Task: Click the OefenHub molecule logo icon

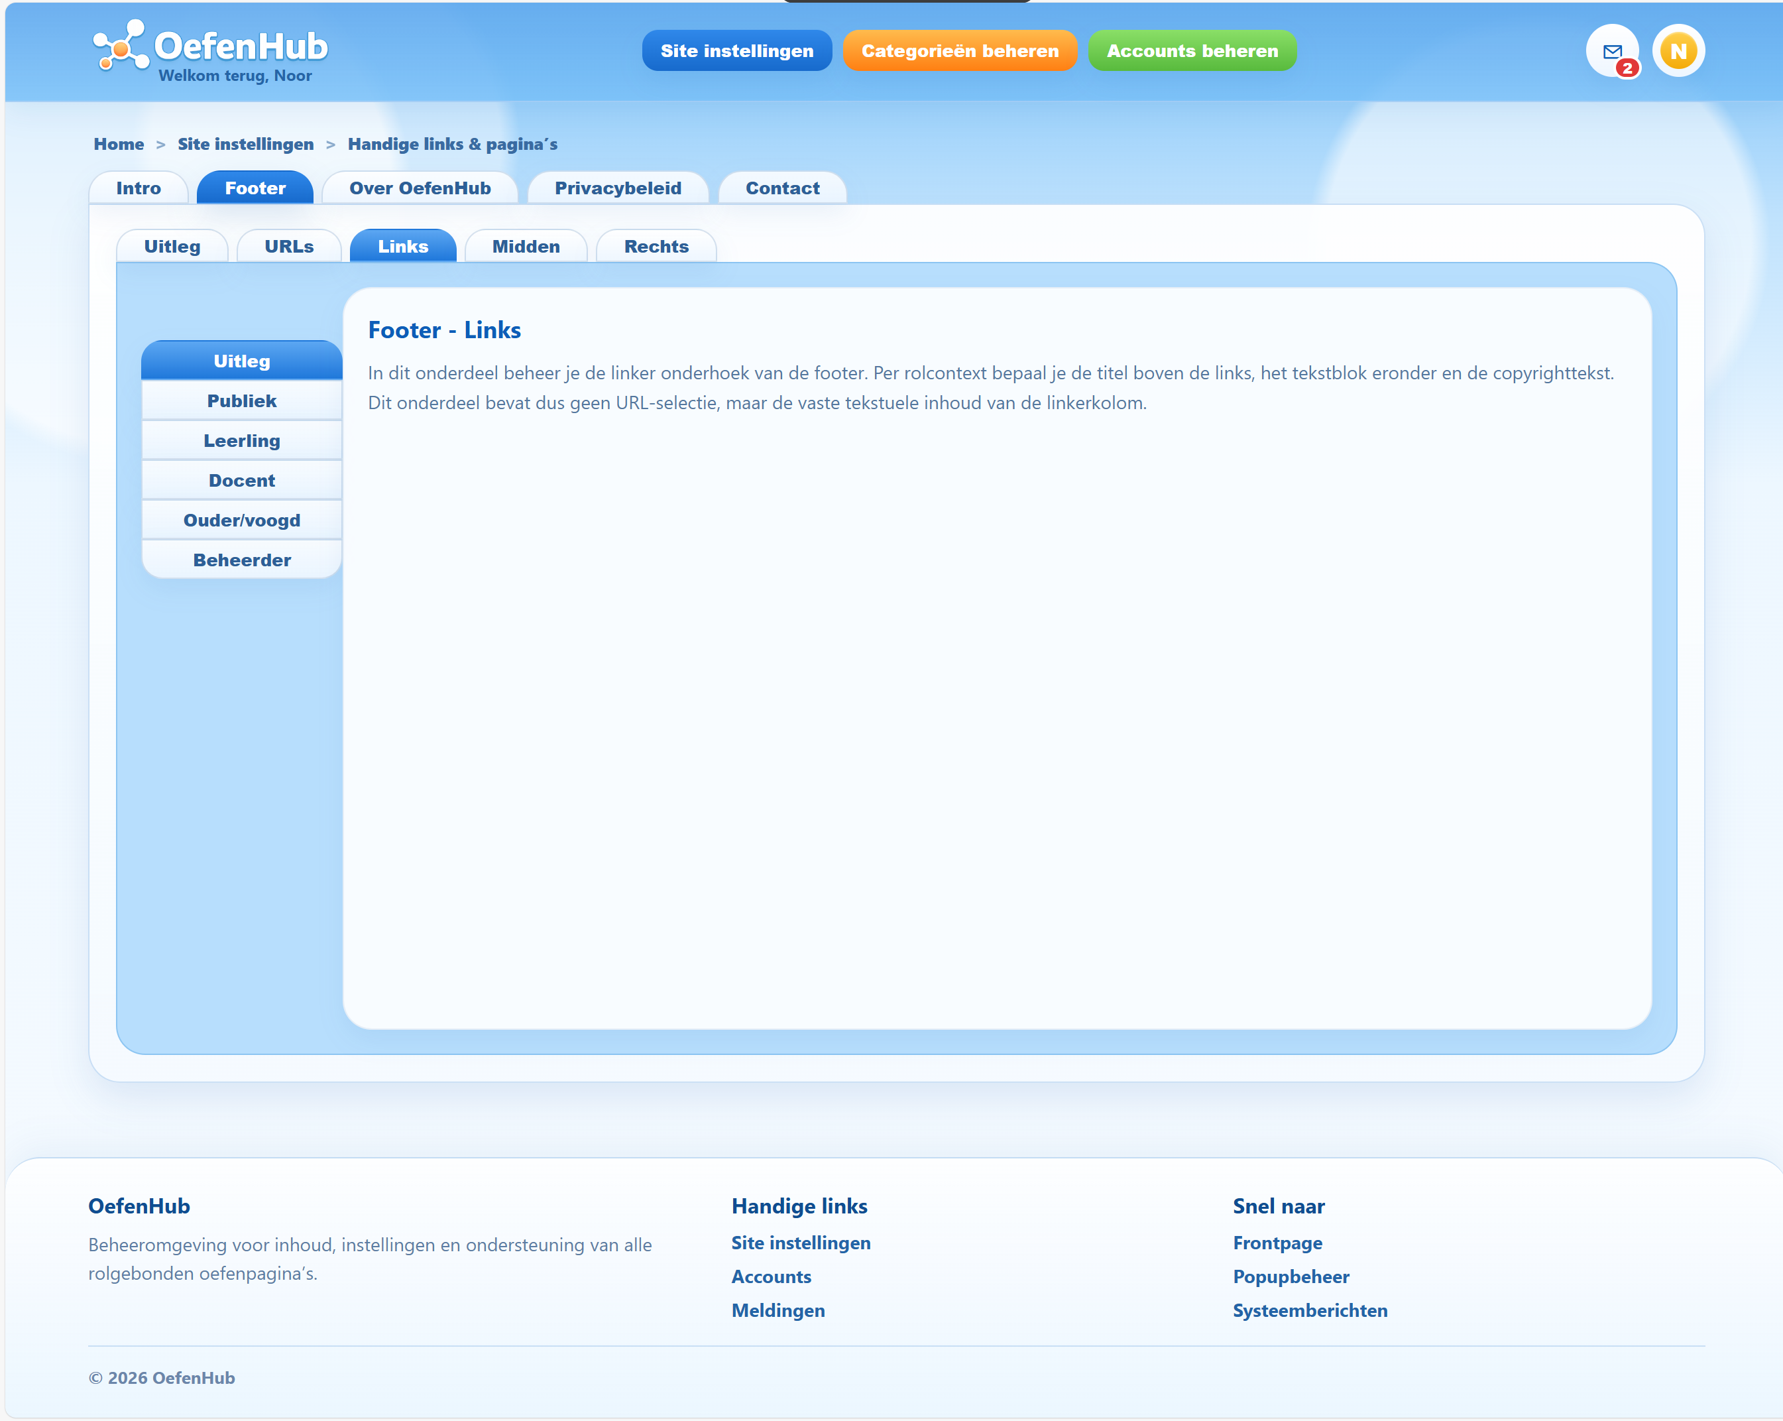Action: tap(121, 46)
